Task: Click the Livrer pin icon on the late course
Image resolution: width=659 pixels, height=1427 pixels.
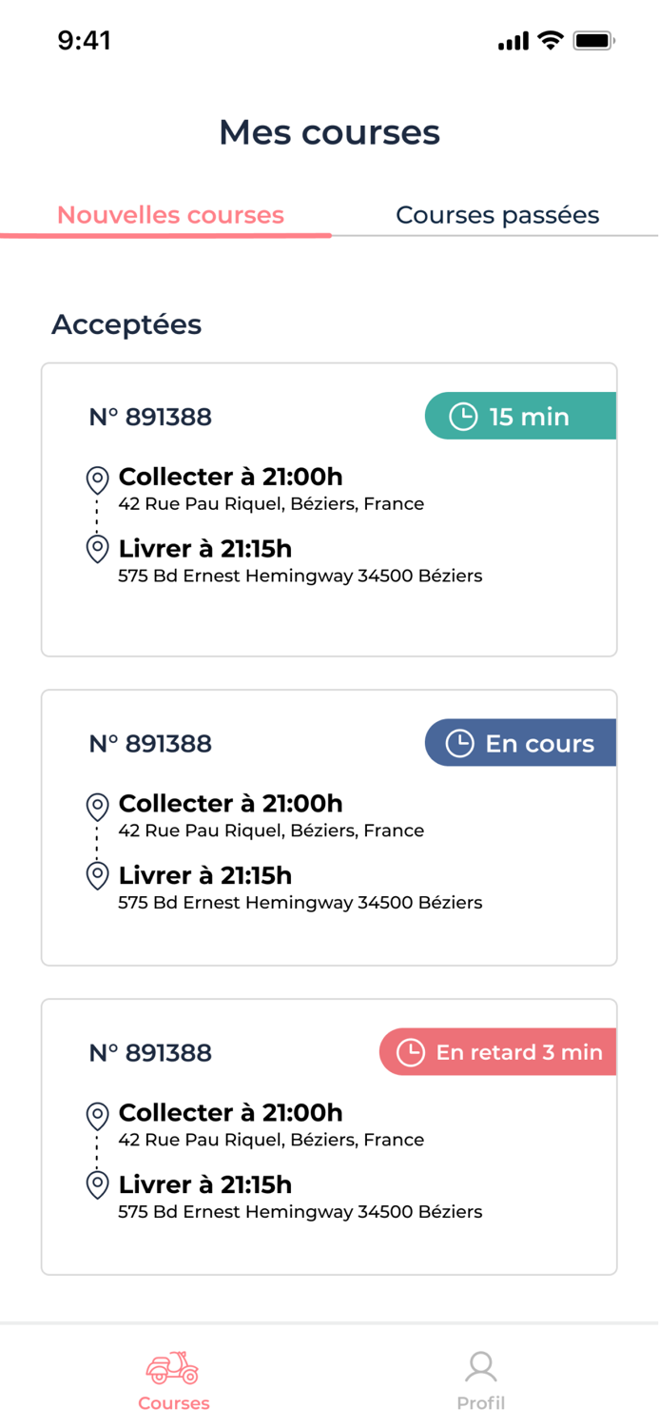Action: click(97, 1184)
